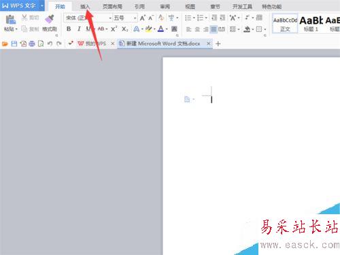Click the superscript X² icon

point(114,29)
